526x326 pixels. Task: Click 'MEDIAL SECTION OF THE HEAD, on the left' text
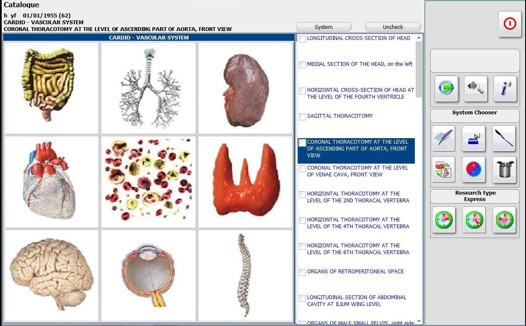[x=360, y=64]
